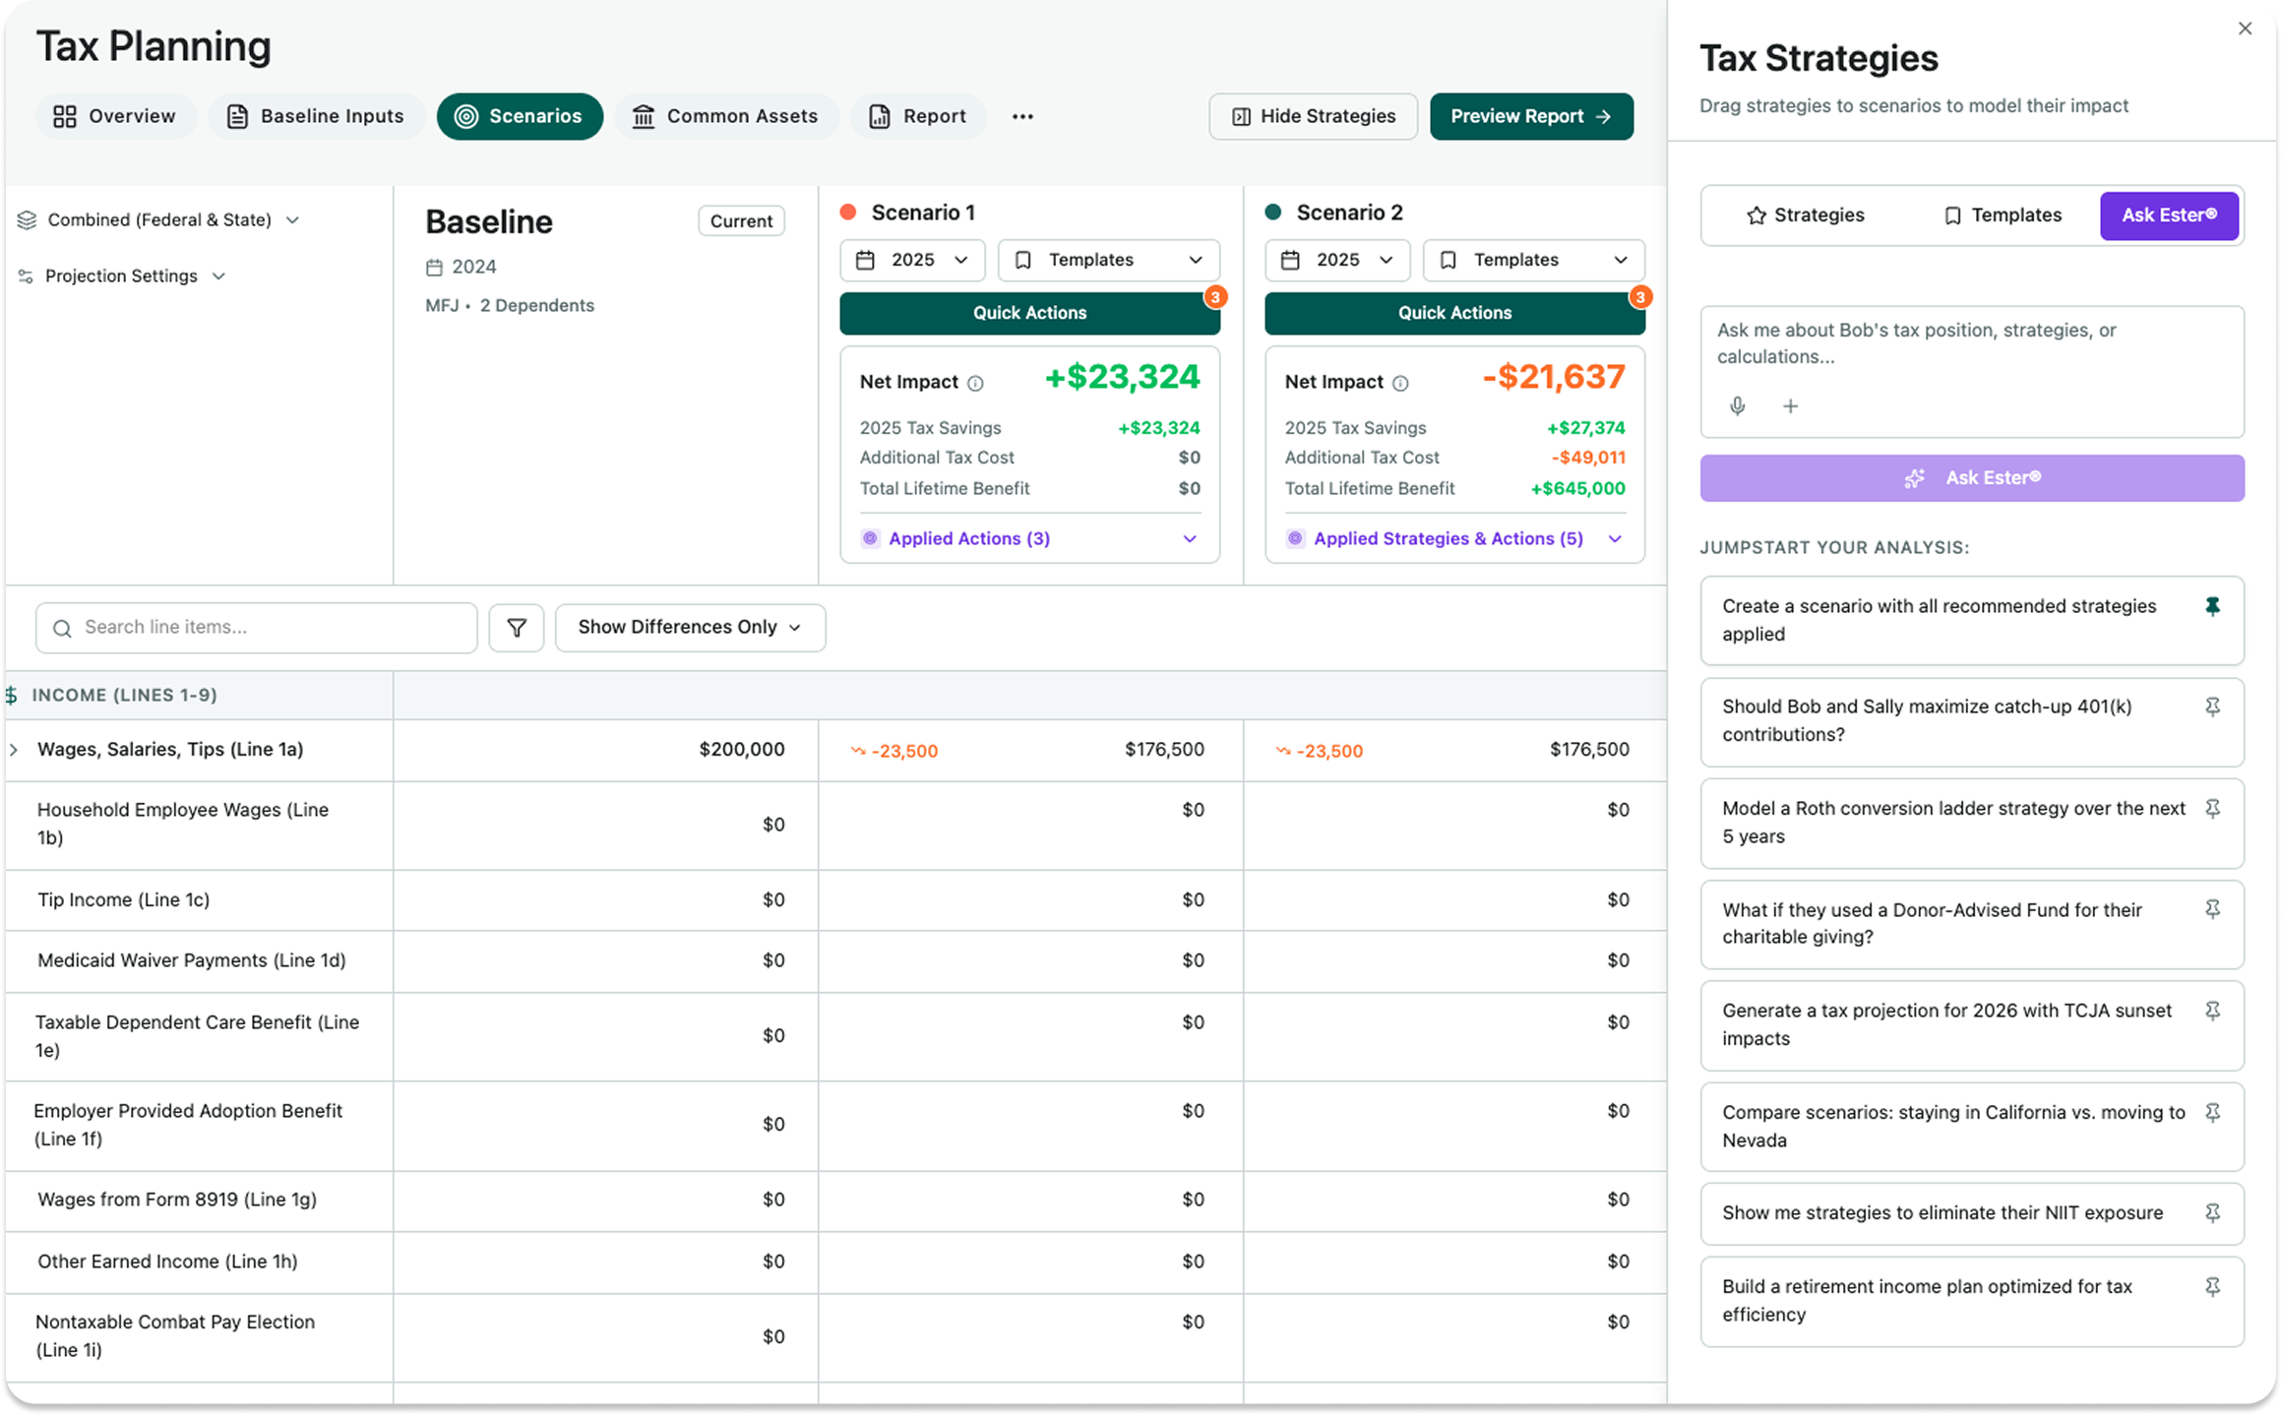Image resolution: width=2282 pixels, height=1416 pixels.
Task: Click the Preview Report button
Action: (x=1530, y=117)
